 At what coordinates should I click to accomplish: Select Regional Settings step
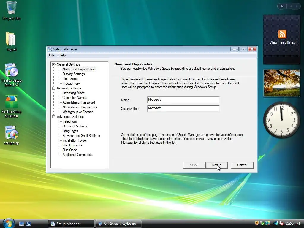[75, 126]
